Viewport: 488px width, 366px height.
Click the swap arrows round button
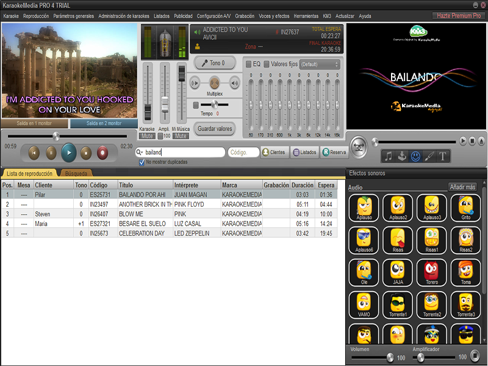(359, 147)
